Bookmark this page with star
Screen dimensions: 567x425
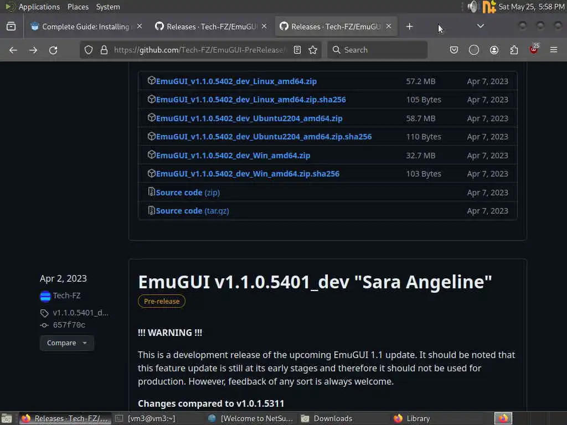[313, 50]
